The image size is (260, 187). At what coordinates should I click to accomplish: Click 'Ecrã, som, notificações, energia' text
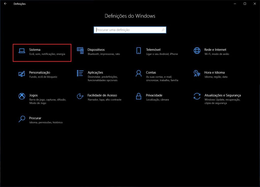tap(47, 54)
